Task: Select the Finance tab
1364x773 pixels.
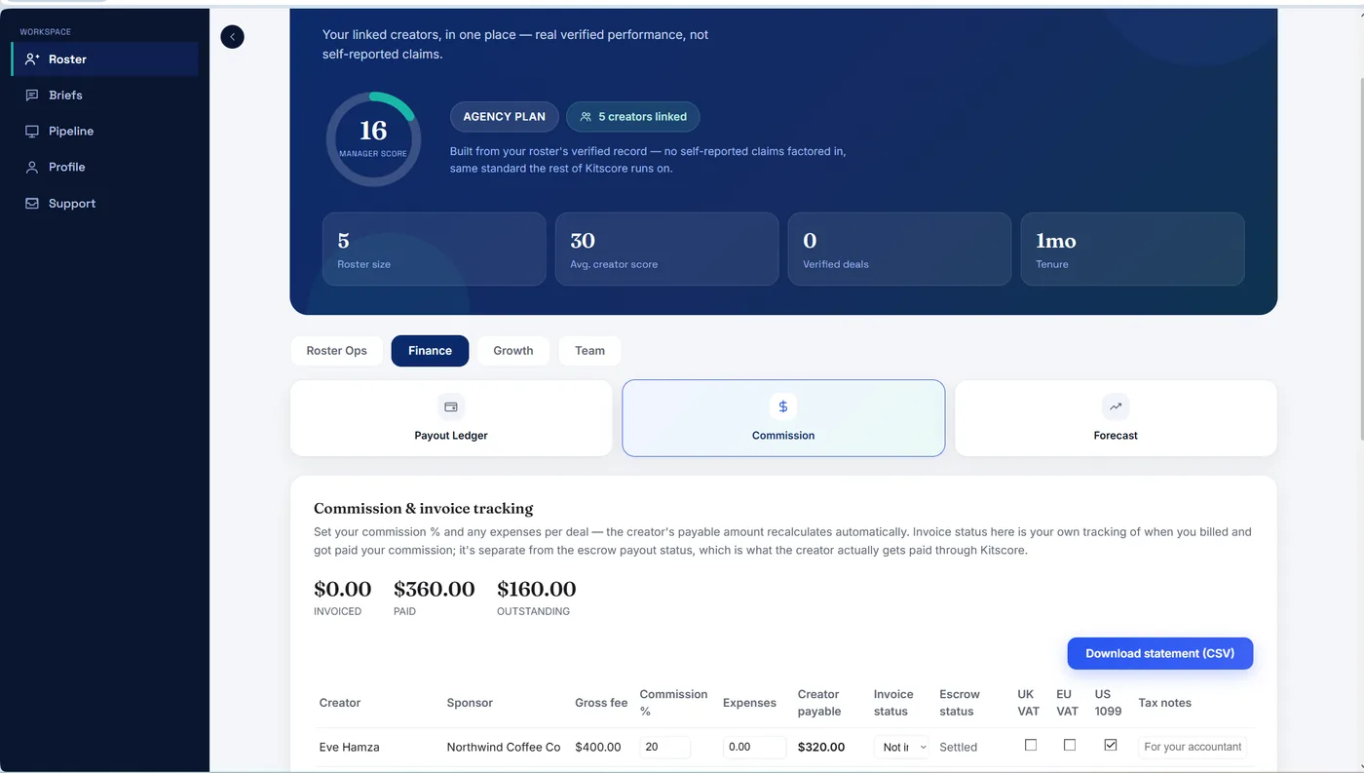Action: 430,351
